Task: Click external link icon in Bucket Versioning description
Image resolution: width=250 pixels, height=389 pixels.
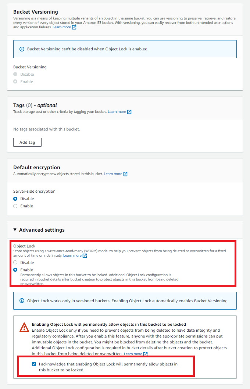Action: [x=74, y=27]
